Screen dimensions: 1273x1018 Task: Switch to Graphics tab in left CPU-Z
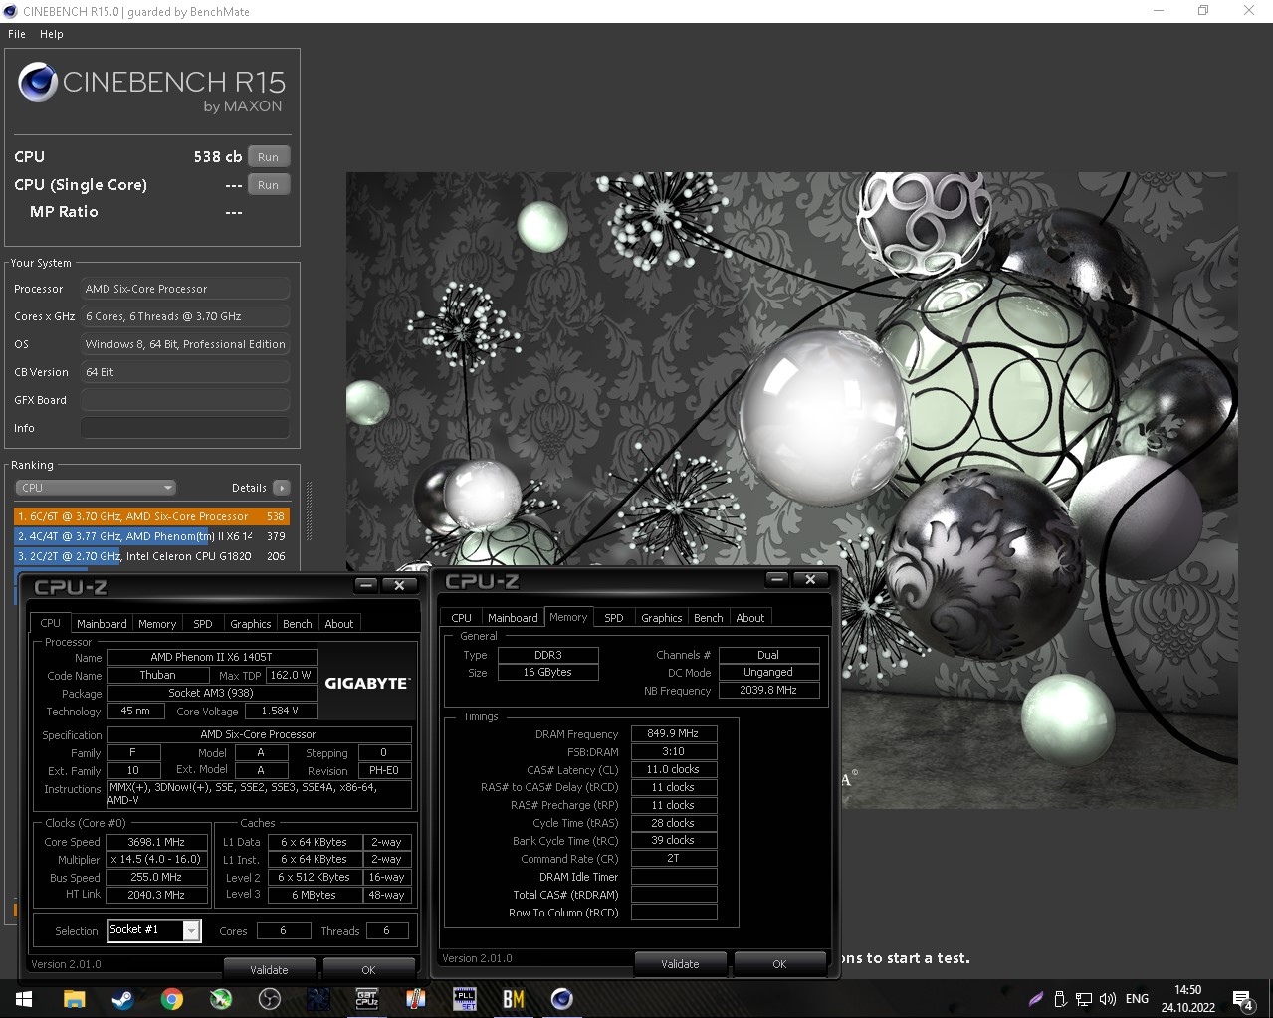[x=251, y=624]
